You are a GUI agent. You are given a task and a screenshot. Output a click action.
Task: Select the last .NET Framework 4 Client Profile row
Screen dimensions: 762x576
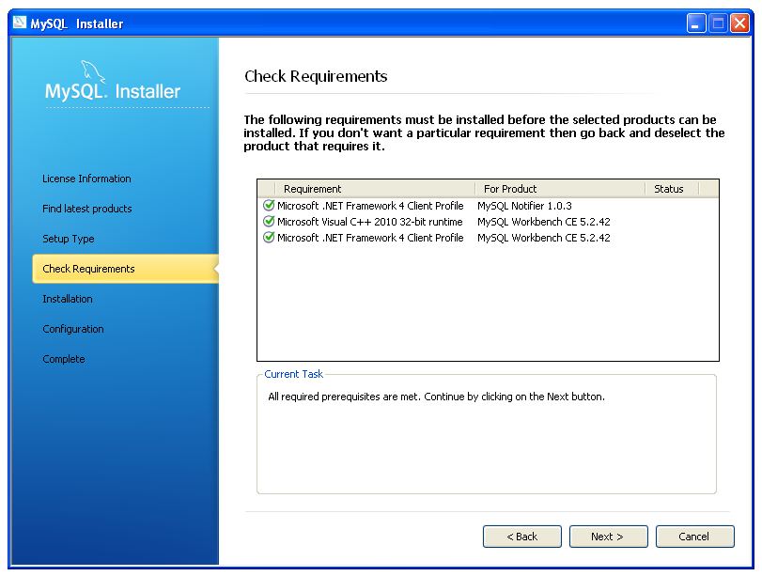pyautogui.click(x=488, y=238)
